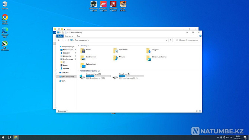The height and width of the screenshot is (140, 249).
Task: Select Изображения in navigation pane
Action: coord(67,59)
